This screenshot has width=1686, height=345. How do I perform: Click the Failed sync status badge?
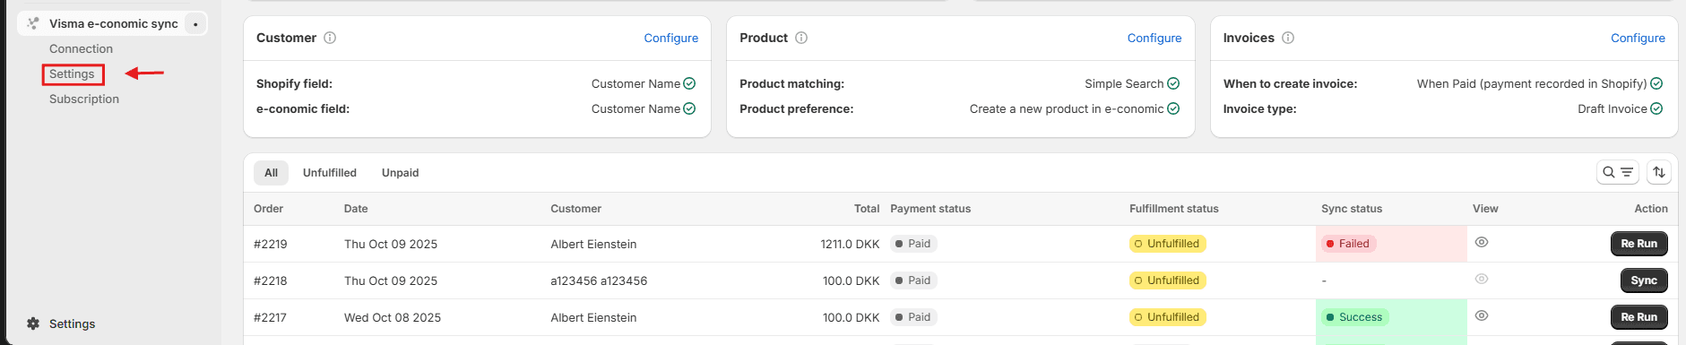coord(1348,244)
